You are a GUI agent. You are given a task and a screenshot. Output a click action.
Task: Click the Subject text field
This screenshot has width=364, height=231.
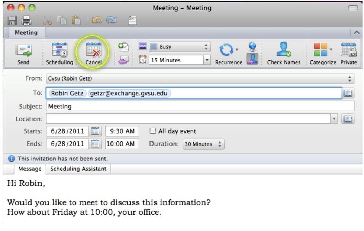pyautogui.click(x=200, y=106)
